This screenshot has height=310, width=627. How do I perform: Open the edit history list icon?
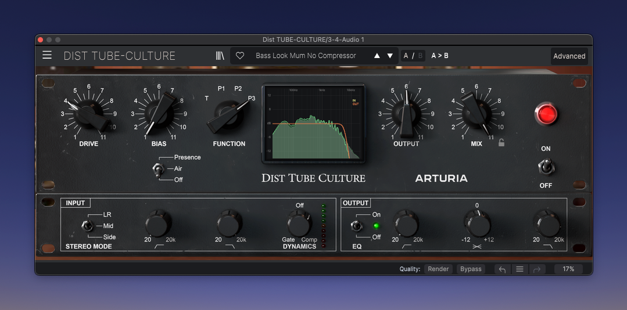519,269
